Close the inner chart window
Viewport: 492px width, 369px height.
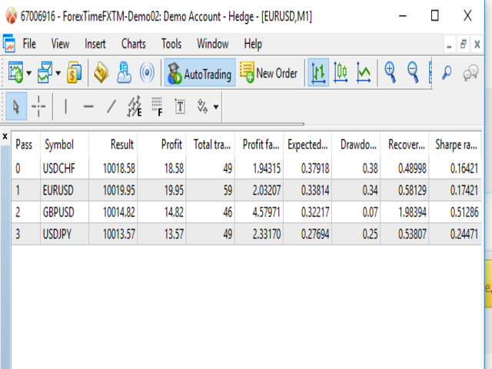click(477, 45)
